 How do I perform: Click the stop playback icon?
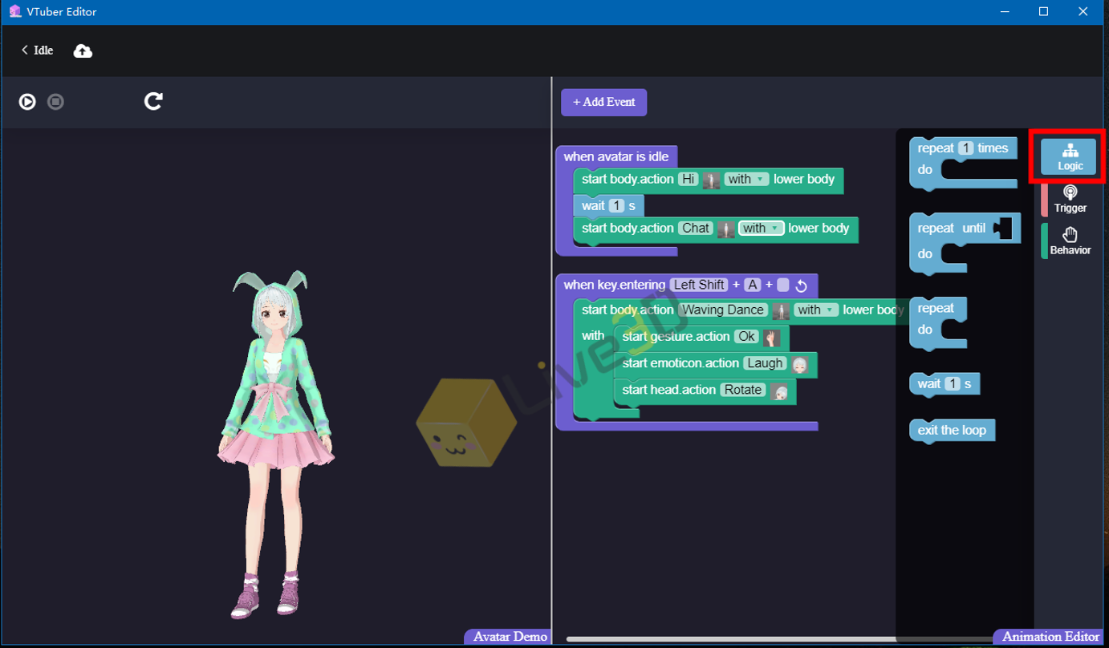coord(55,102)
